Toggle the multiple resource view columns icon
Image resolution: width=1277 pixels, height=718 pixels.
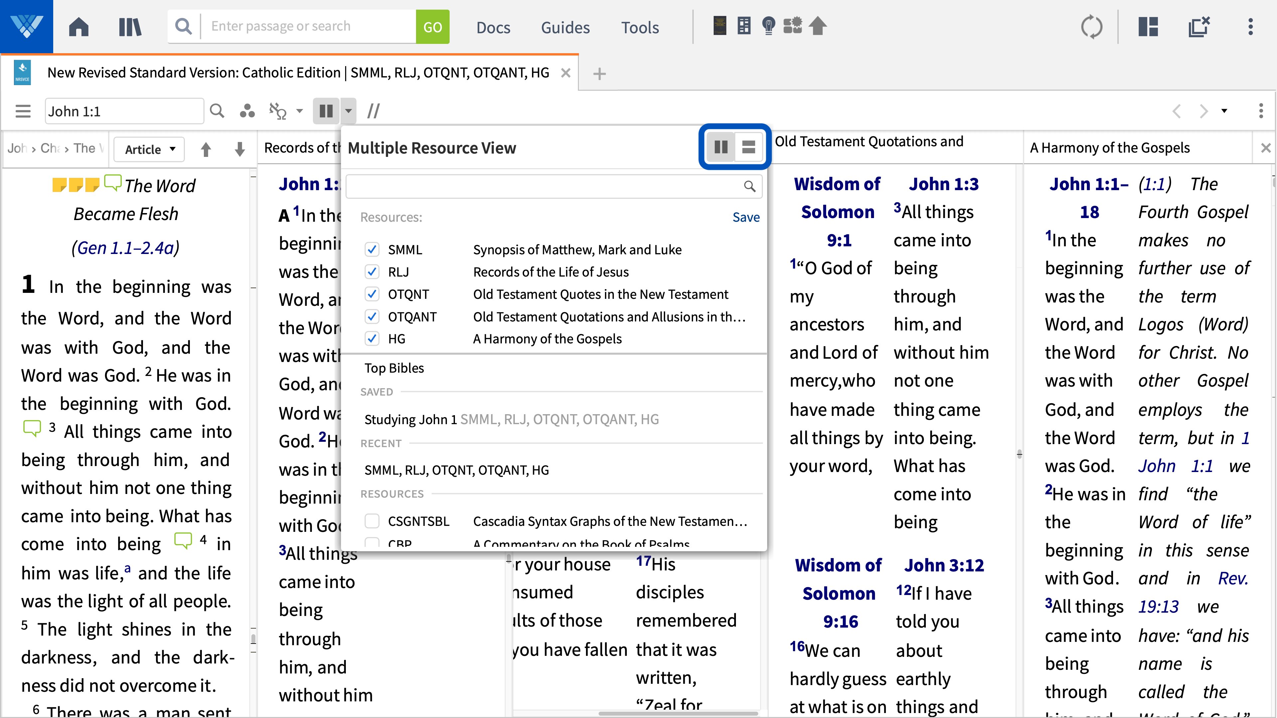[326, 111]
